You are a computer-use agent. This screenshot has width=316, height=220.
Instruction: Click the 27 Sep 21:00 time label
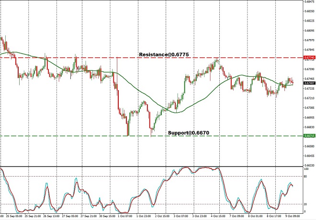tap(88, 216)
